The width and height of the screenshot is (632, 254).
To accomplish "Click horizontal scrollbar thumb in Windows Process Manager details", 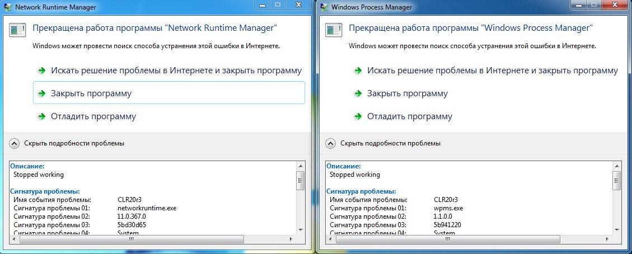I will point(448,239).
